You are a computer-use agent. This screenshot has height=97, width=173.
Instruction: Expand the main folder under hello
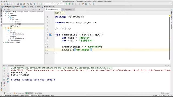click(13, 22)
